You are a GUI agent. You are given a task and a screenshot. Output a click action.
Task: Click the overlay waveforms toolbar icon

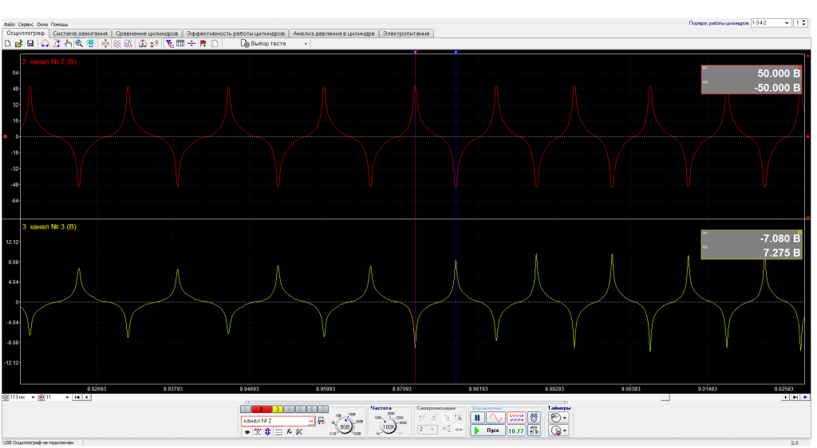coord(128,44)
